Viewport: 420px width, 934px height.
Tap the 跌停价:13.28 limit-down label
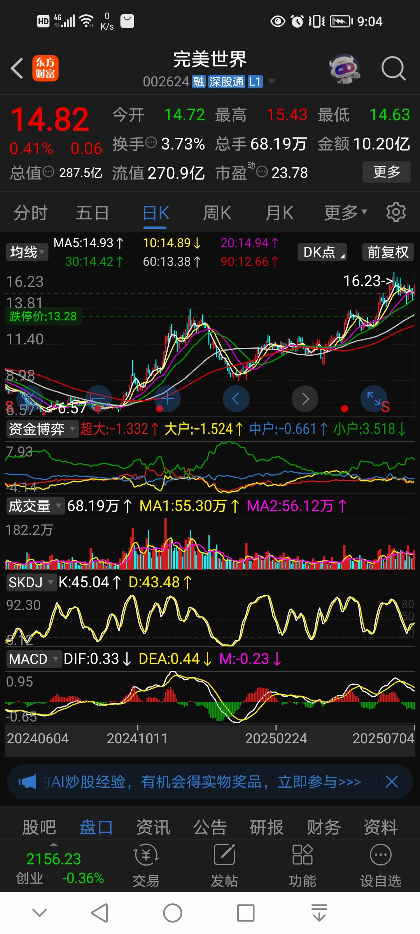coord(43,316)
